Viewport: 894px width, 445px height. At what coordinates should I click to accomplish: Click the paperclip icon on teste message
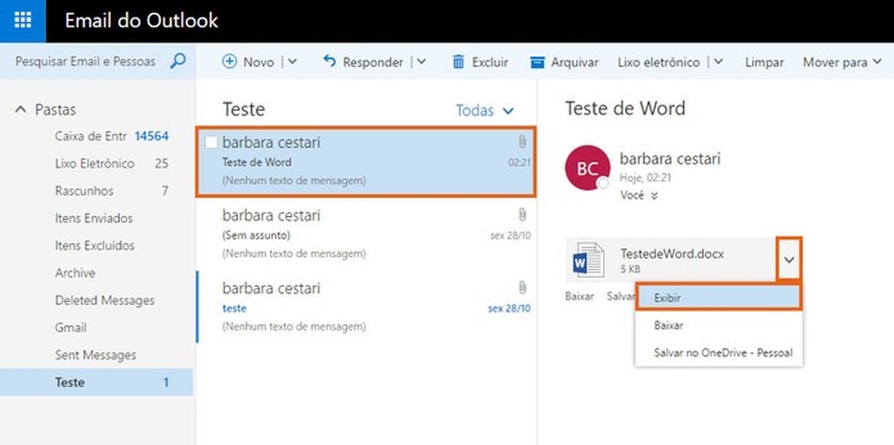[x=521, y=287]
